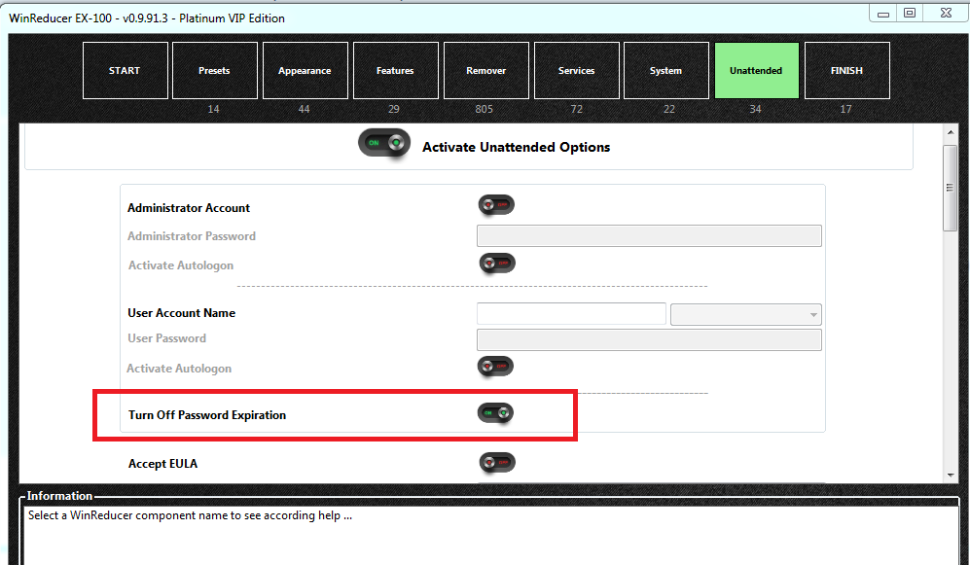Go to the FINISH tab

(x=846, y=70)
